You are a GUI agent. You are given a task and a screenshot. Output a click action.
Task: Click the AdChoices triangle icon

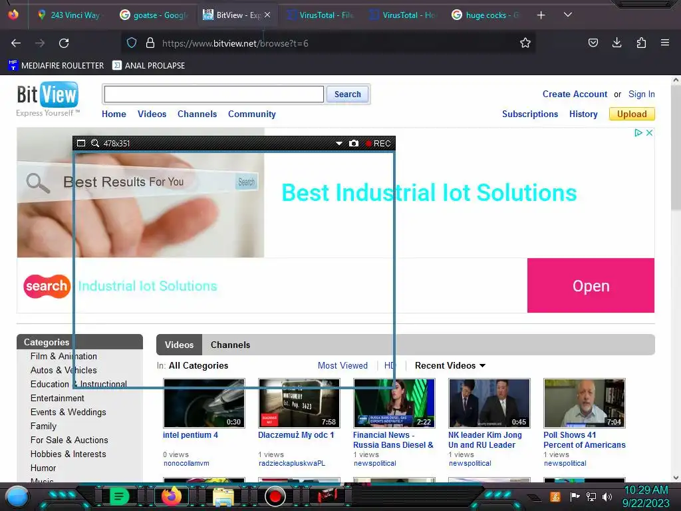[x=638, y=133]
